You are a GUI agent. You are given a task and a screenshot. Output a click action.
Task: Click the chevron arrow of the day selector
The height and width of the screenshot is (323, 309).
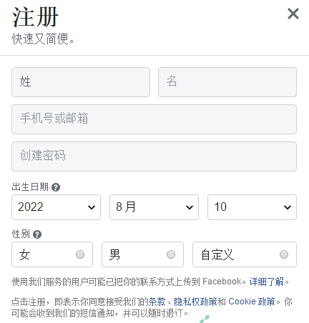288,207
